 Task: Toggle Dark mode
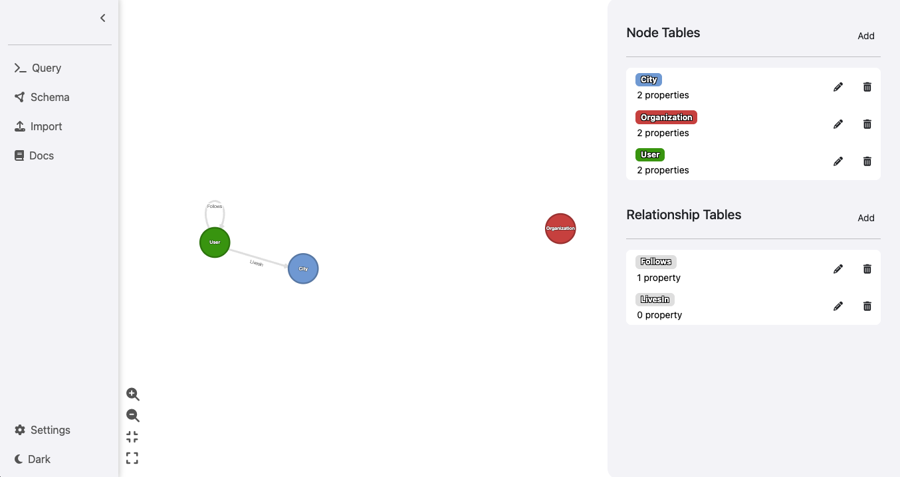33,459
